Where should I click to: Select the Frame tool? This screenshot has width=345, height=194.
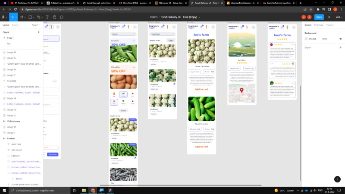tap(22, 17)
